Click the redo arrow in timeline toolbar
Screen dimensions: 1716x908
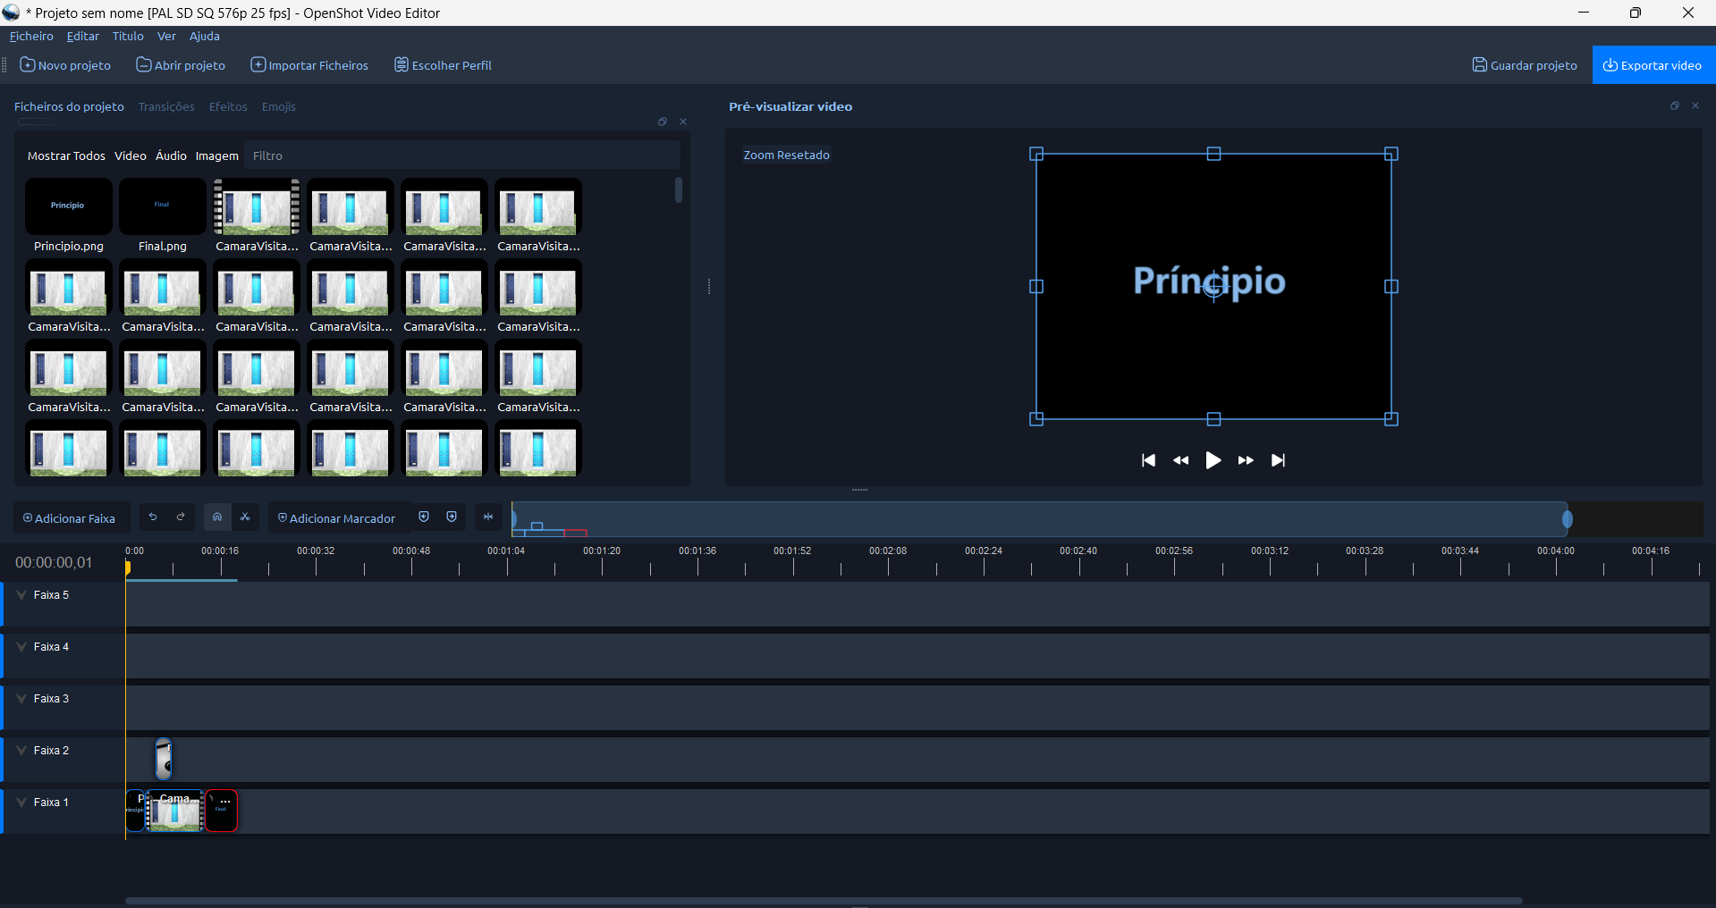tap(181, 517)
